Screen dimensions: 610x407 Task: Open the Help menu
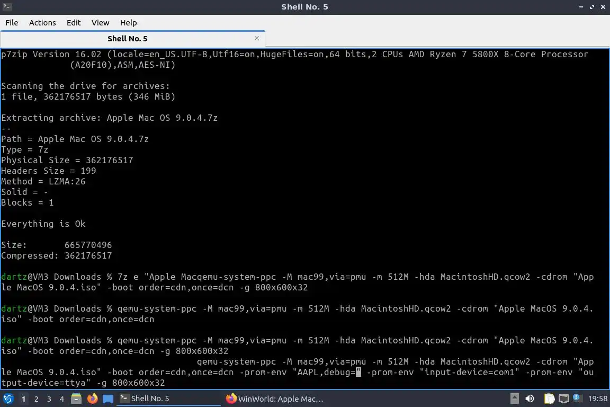click(128, 23)
